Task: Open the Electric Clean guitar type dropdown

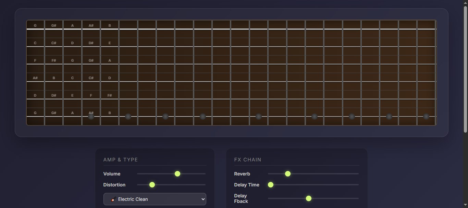Action: pyautogui.click(x=155, y=199)
